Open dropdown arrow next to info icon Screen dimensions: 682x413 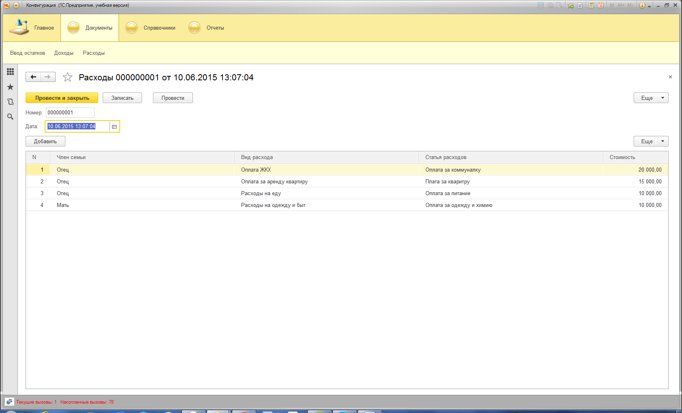[650, 6]
